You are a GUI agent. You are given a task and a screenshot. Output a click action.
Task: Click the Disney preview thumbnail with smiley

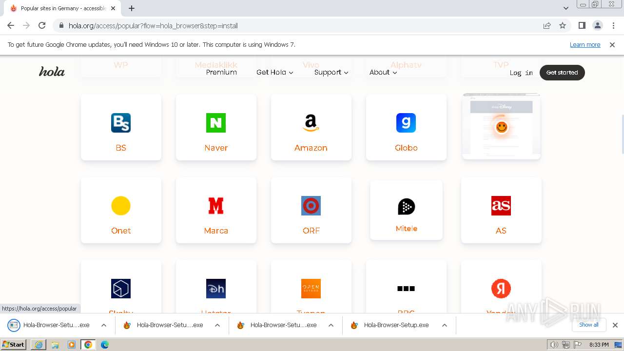501,126
